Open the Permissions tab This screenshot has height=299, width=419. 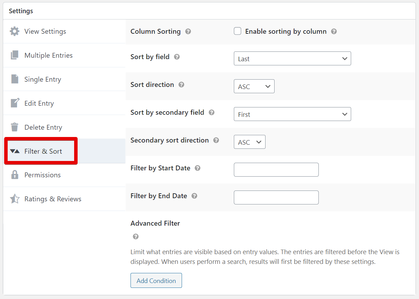(64, 175)
